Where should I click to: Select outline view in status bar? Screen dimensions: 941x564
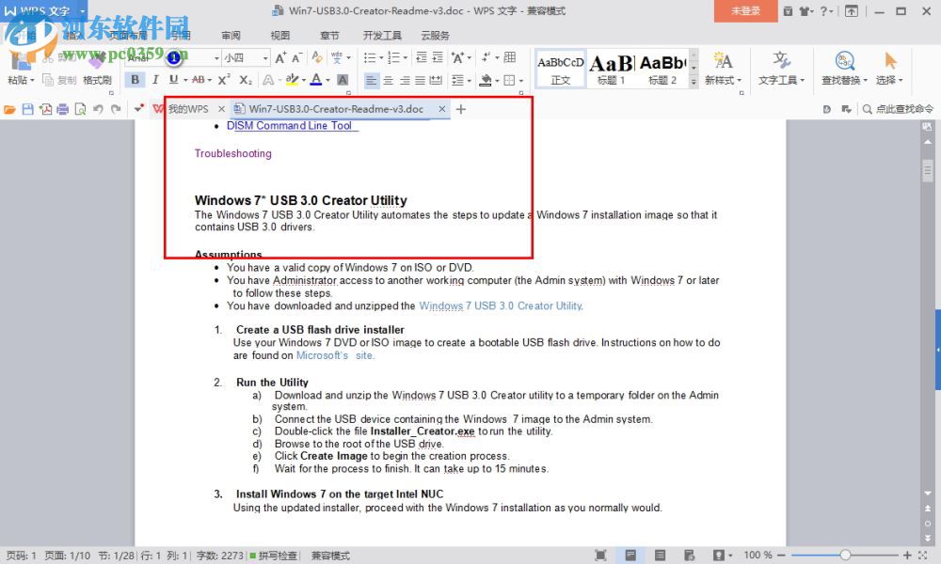pos(660,555)
